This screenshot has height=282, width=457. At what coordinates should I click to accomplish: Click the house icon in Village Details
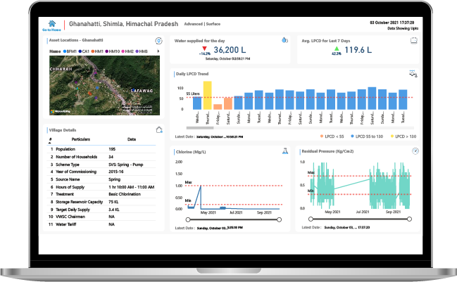tap(159, 129)
